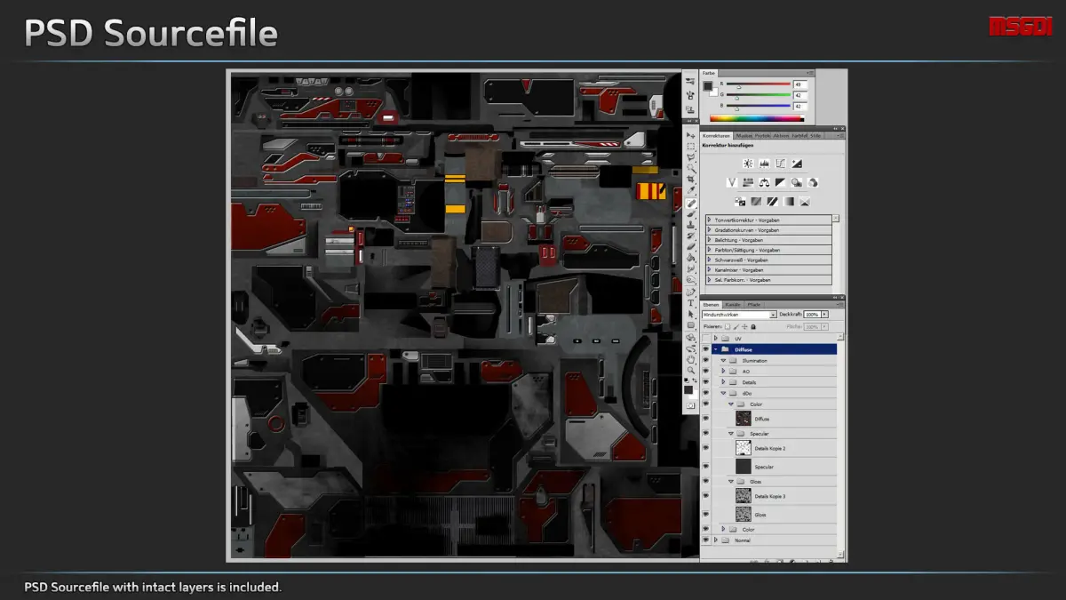
Task: Adjust the blue B slider
Action: (x=736, y=109)
